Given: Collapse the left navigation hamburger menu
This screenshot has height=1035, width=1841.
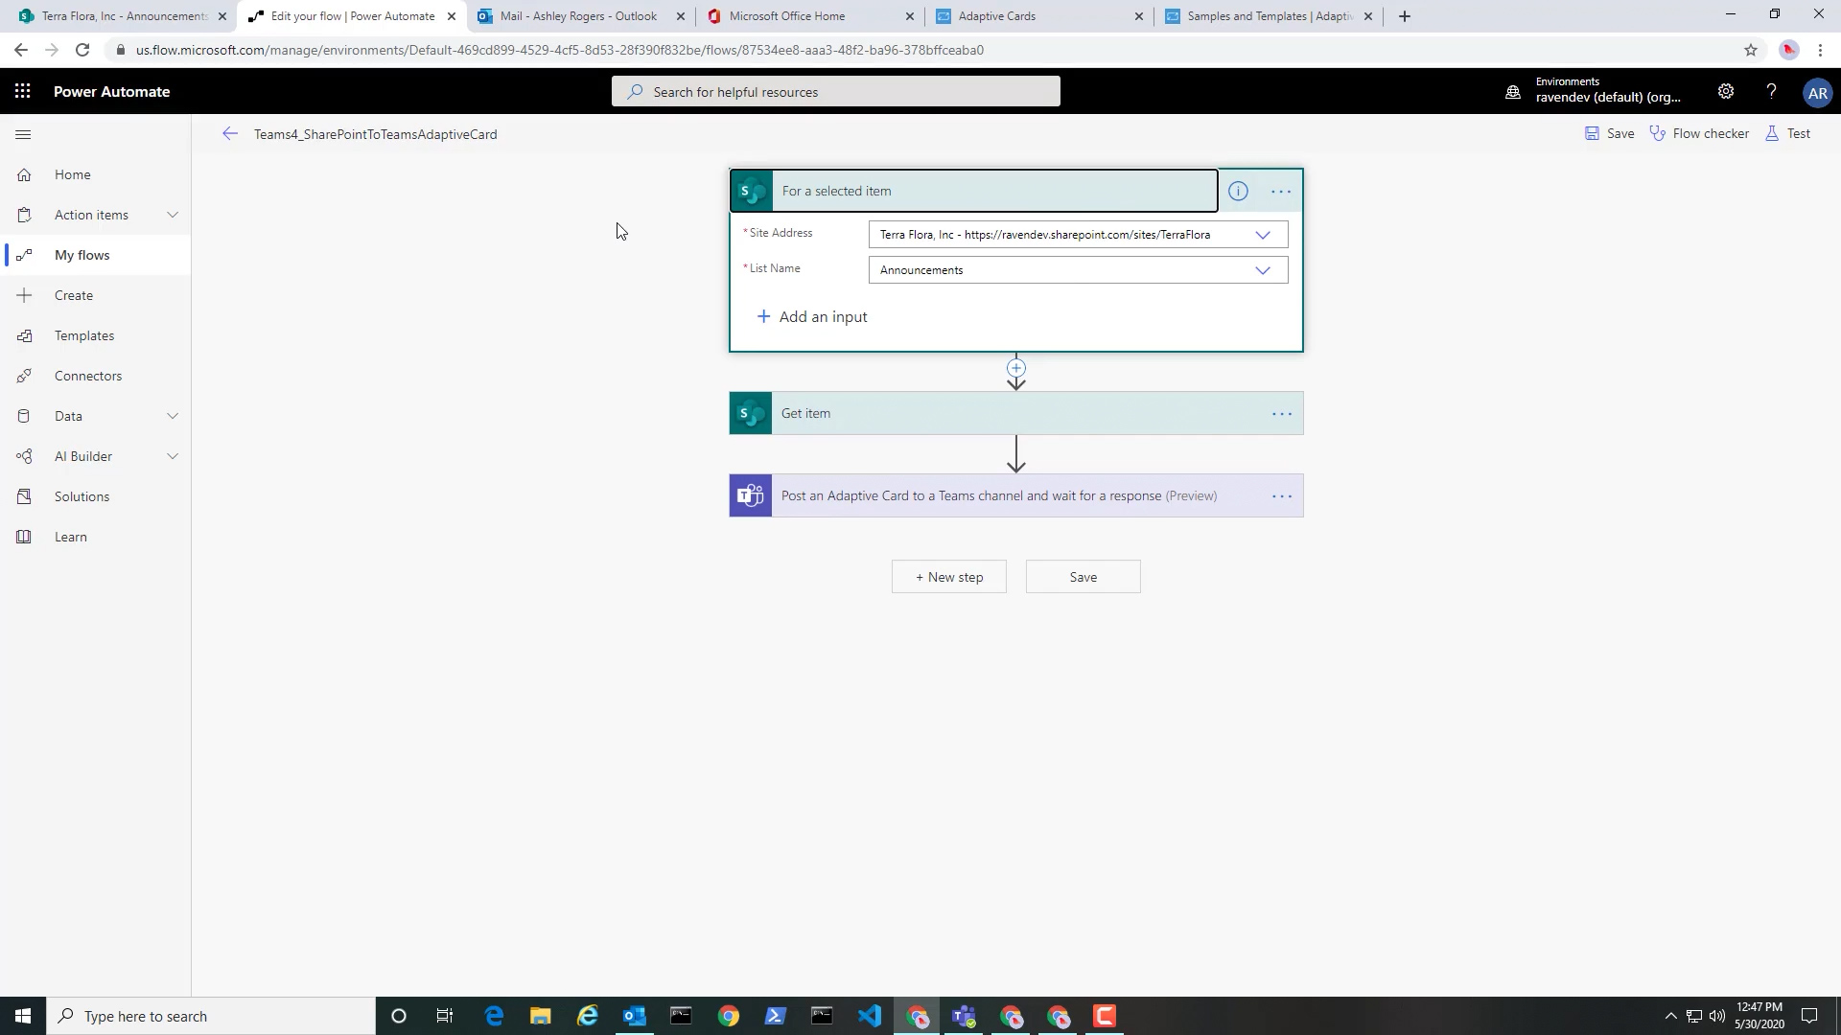Looking at the screenshot, I should point(23,134).
